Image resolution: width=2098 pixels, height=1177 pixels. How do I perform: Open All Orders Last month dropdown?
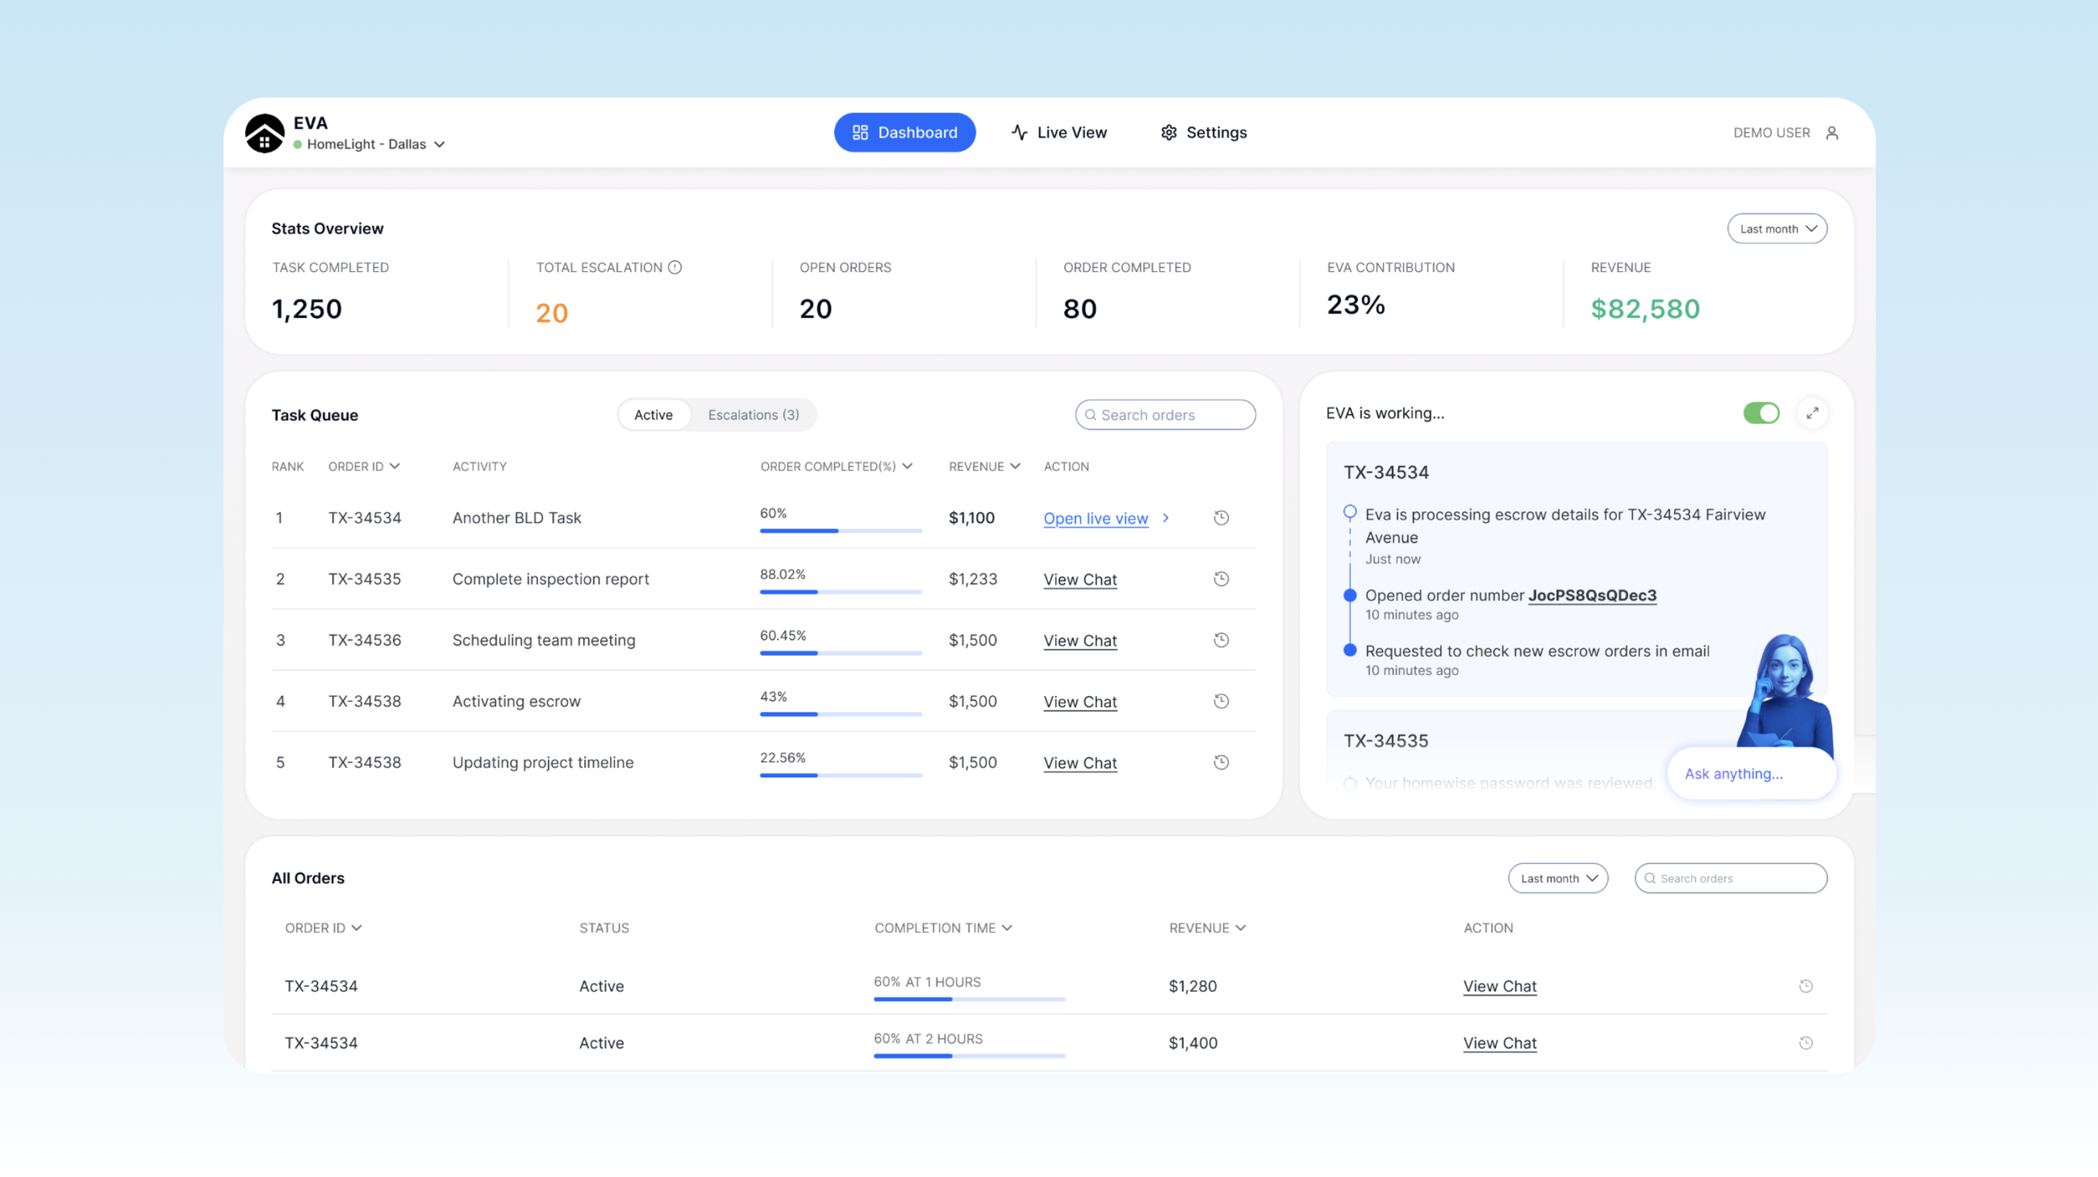coord(1558,878)
